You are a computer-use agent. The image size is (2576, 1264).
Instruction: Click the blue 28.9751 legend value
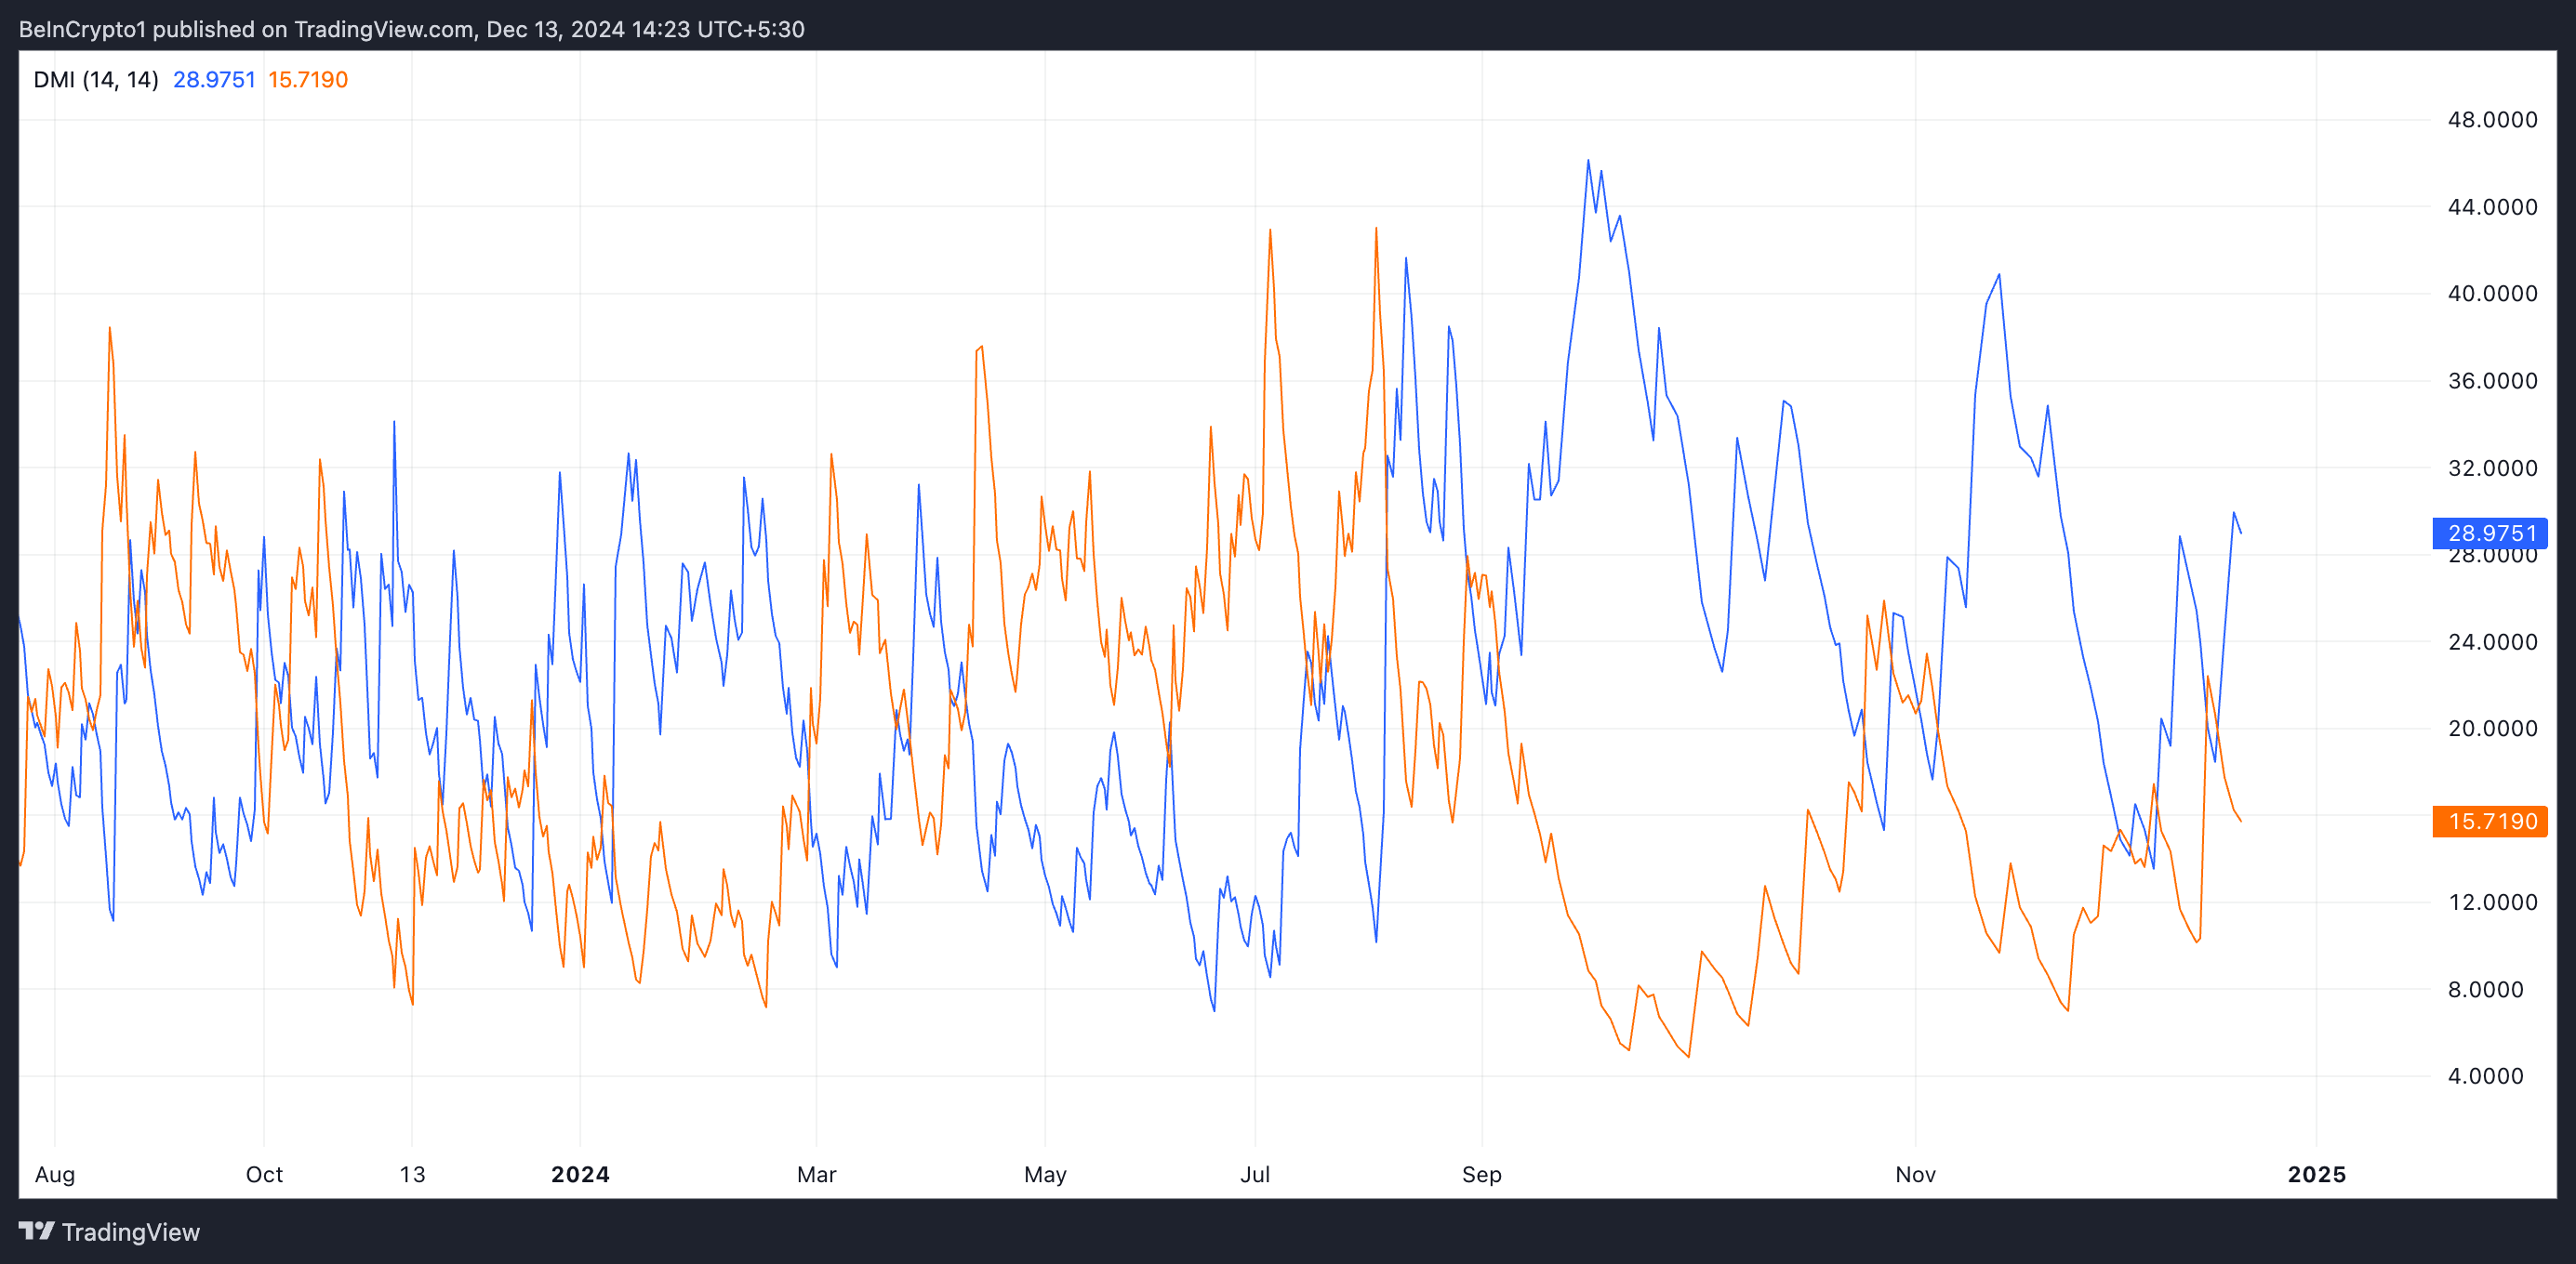[x=214, y=80]
